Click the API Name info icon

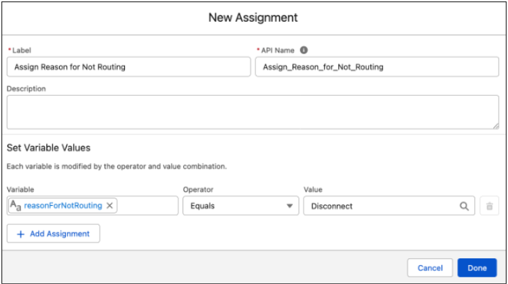tap(304, 50)
